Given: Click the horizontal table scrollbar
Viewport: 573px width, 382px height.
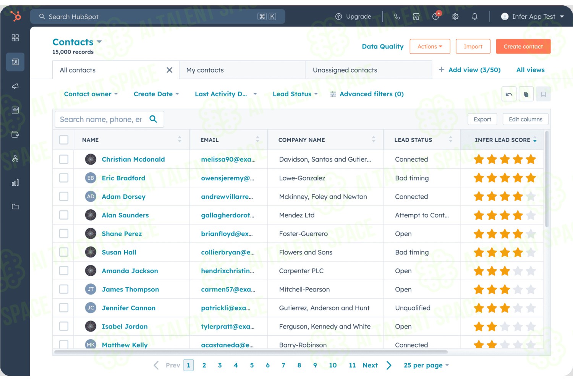Looking at the screenshot, I should pos(251,352).
